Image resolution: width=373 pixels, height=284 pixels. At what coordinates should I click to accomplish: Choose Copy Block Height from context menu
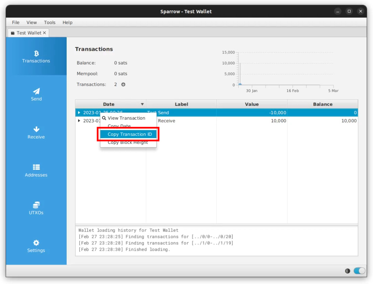click(128, 142)
